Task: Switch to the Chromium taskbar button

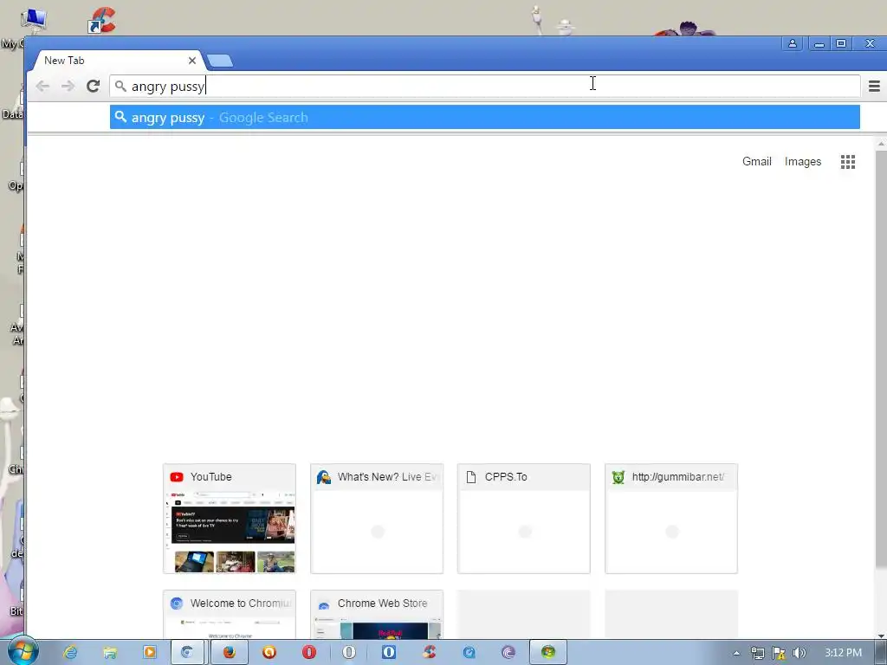Action: (x=187, y=653)
